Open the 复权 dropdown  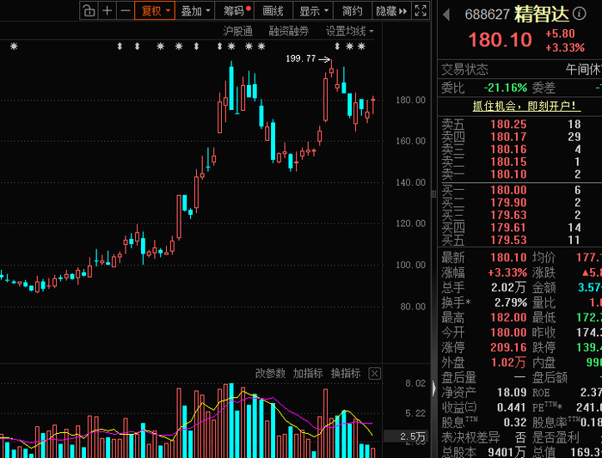(155, 10)
